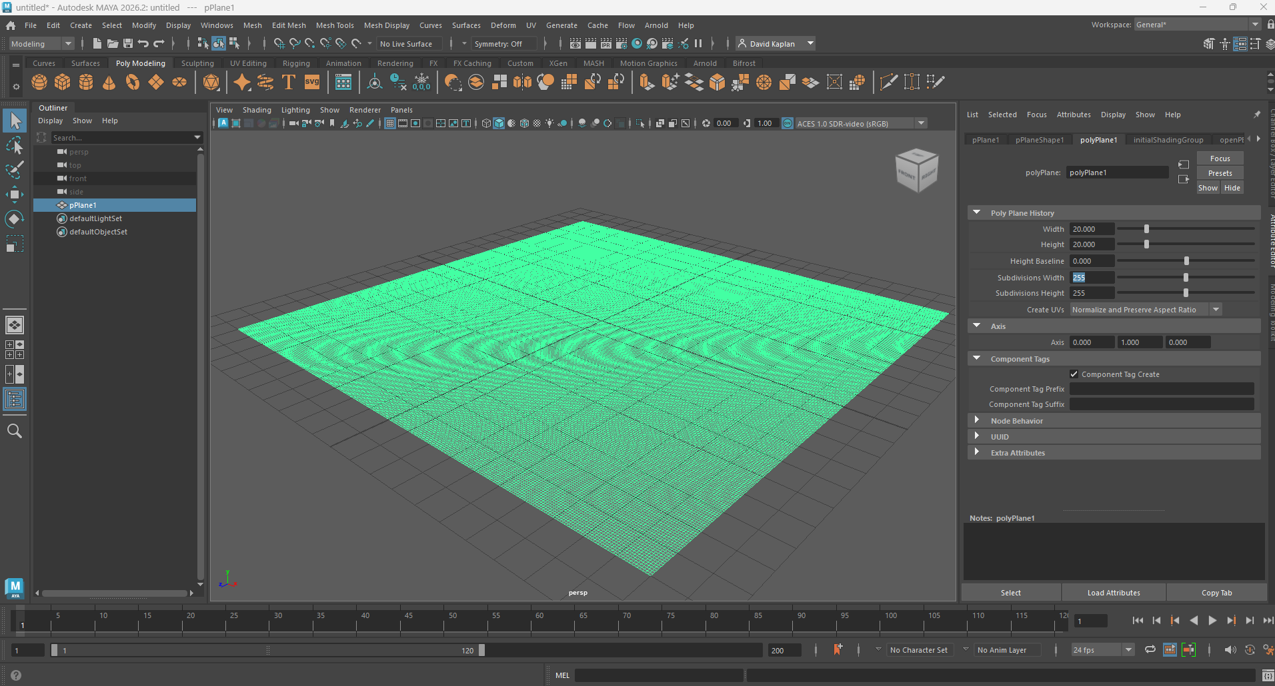The width and height of the screenshot is (1275, 686).
Task: Click the Hide button in Attribute Editor
Action: coord(1232,188)
